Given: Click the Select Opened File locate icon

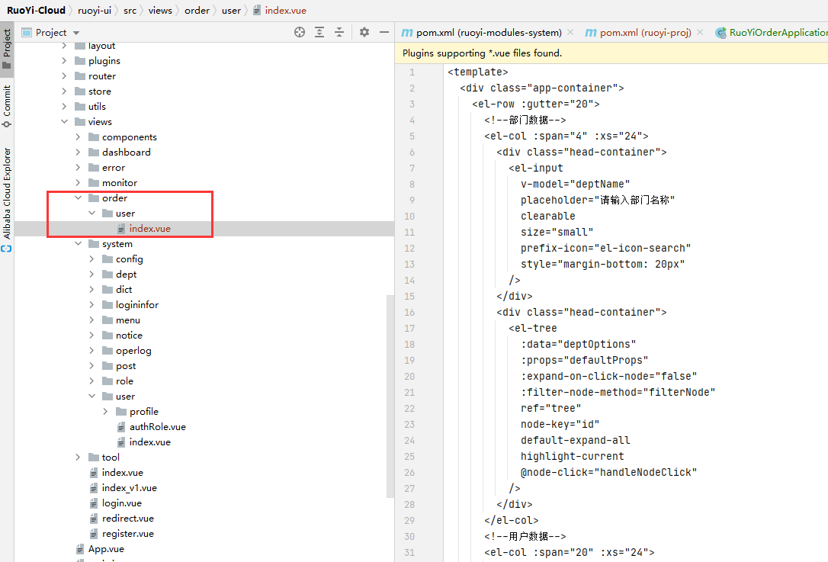Looking at the screenshot, I should tap(300, 32).
